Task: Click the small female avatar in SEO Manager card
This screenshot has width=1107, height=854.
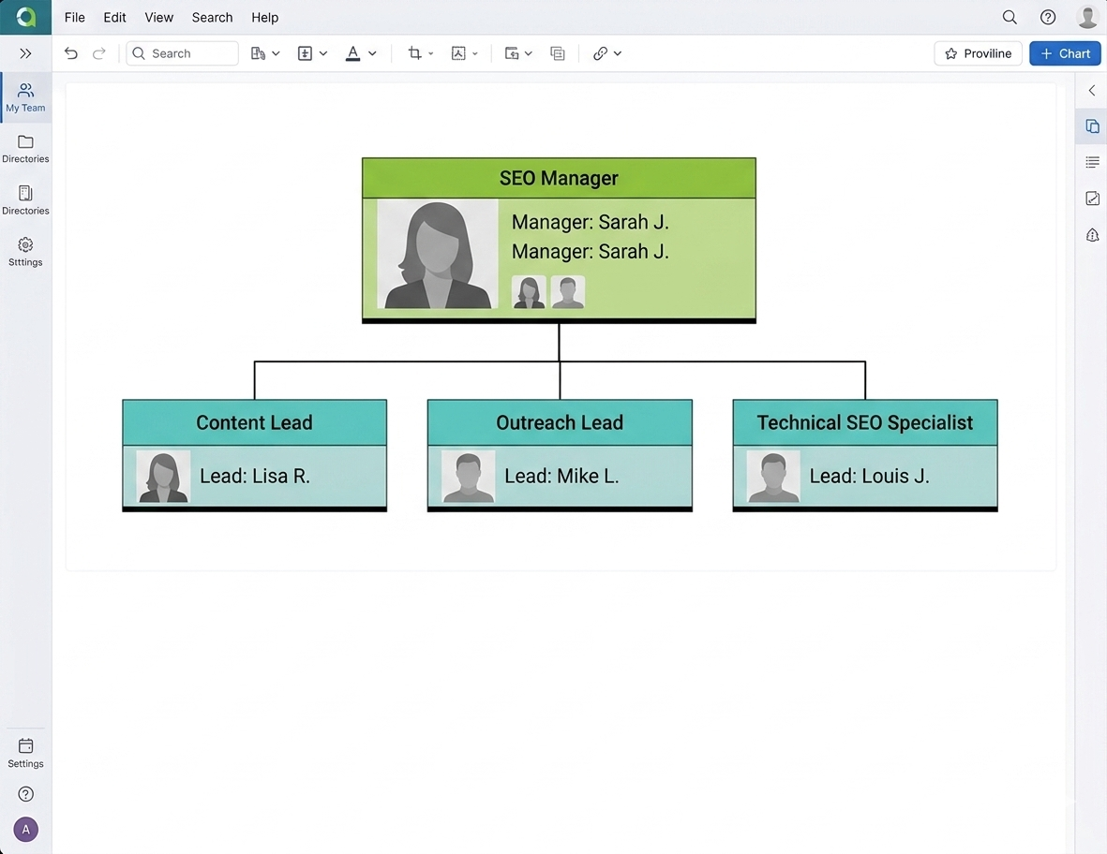Action: 528,292
